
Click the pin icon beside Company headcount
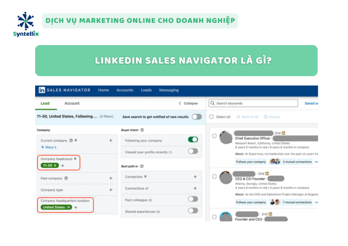75,159
